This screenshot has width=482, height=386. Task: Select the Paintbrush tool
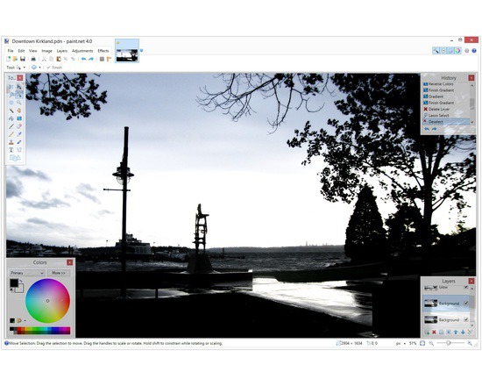point(11,126)
